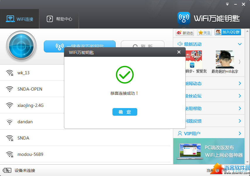This screenshot has width=250, height=176.
Task: Click the right panel scrollbar down arrow
Action: (247, 162)
